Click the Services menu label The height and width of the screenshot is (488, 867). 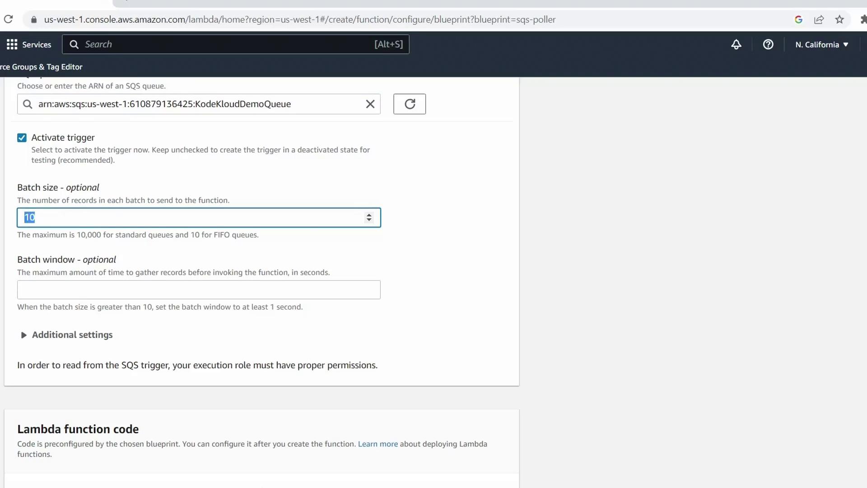[37, 44]
